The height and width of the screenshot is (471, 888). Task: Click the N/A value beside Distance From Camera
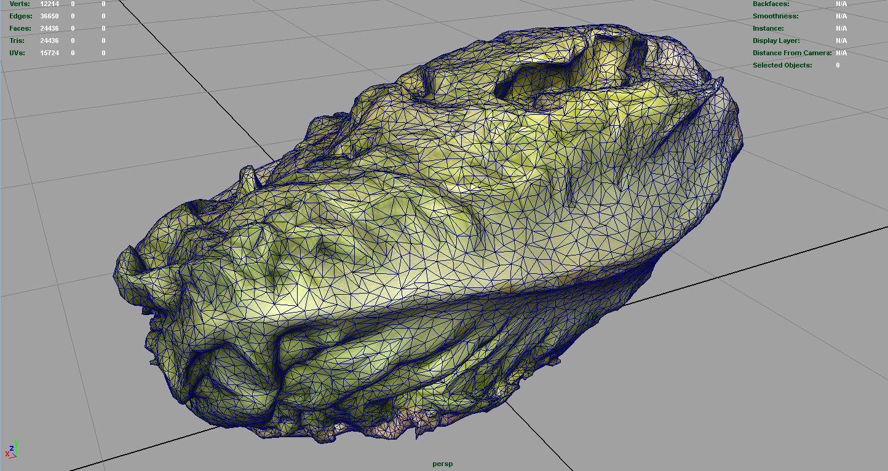841,53
